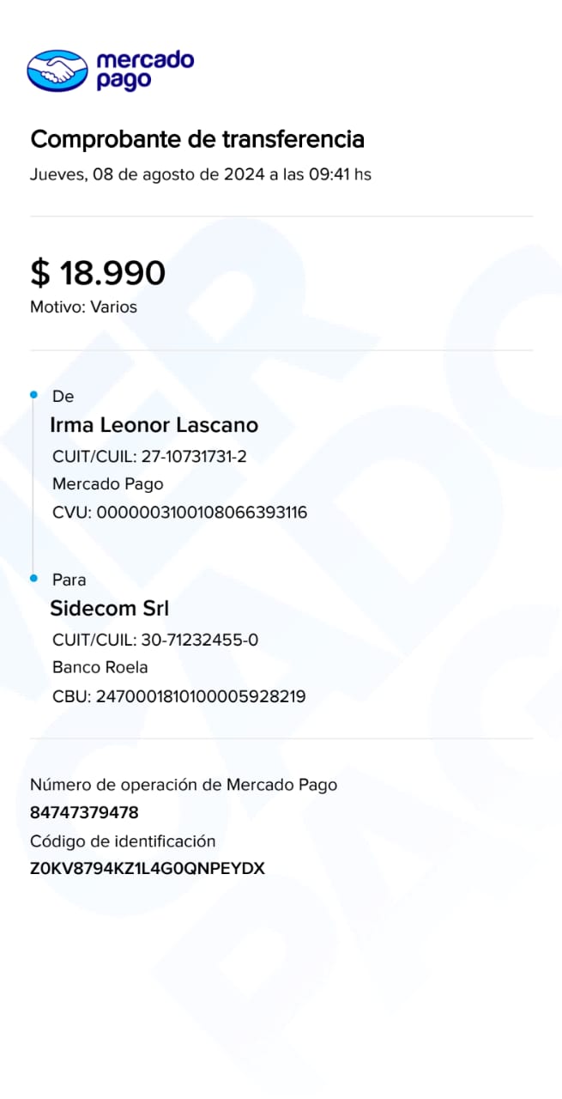Click the "Número de operación de Mercado Pago" label
The image size is (562, 1099).
184,785
